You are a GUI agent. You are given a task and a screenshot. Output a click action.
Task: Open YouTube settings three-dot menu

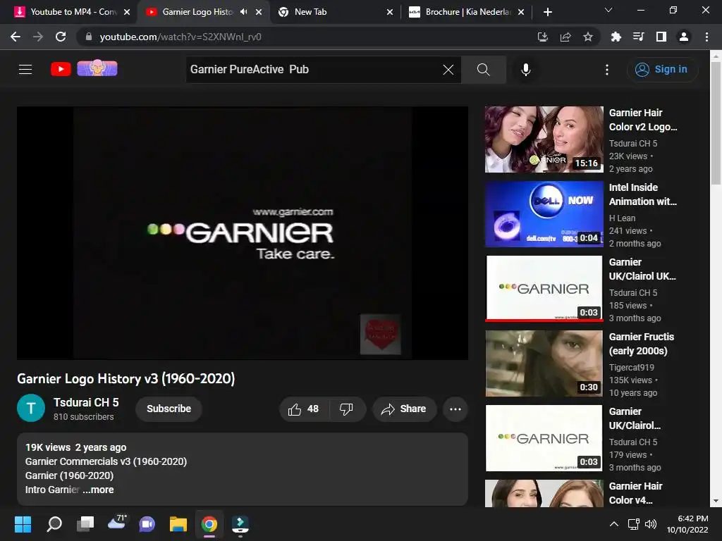(607, 70)
